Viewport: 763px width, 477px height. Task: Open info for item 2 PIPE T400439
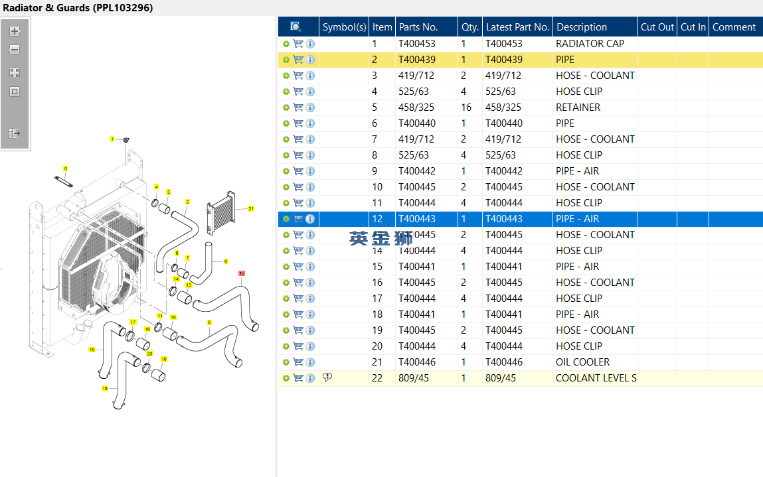[310, 60]
